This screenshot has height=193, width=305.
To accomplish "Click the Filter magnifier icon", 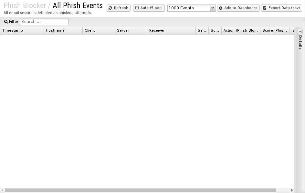I will click(6, 22).
